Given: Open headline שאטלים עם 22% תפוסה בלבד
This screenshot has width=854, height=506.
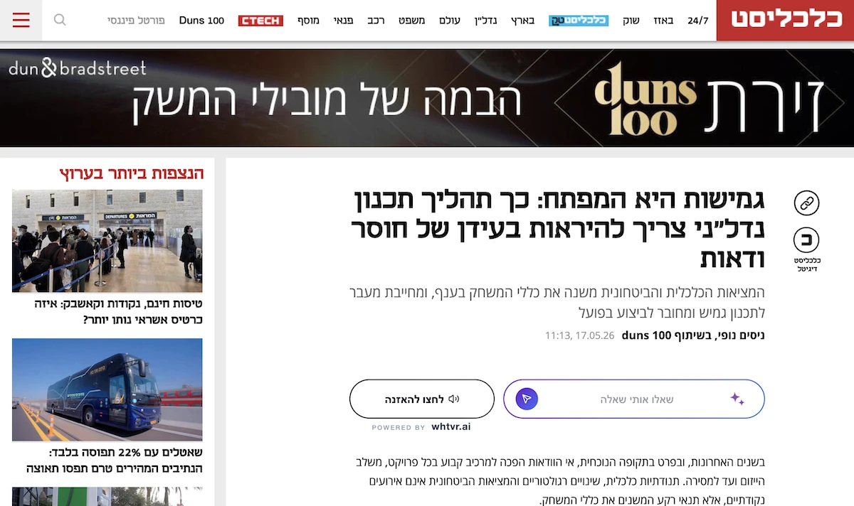Looking at the screenshot, I should tap(115, 461).
